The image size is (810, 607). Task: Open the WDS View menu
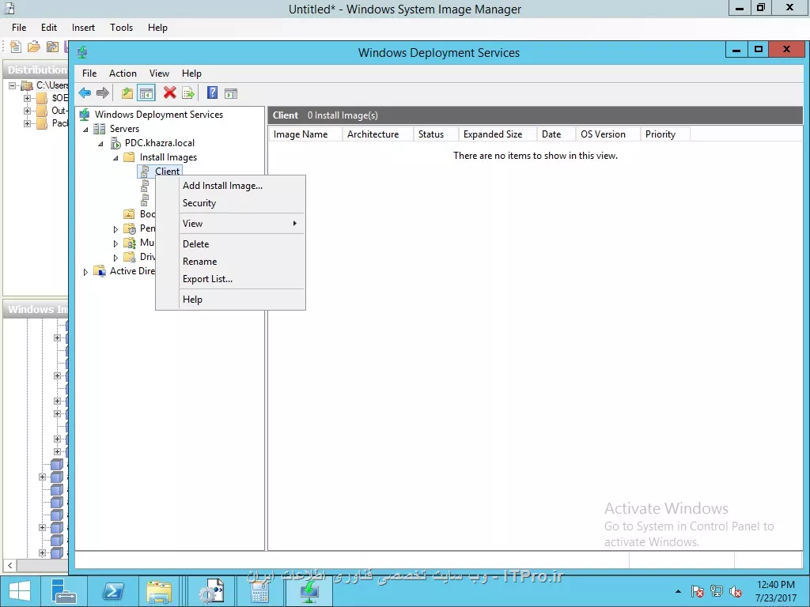click(x=159, y=74)
